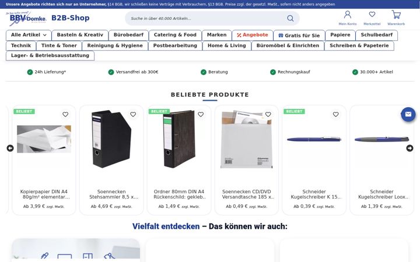The width and height of the screenshot is (420, 262).
Task: Click the Beratung benefit text
Action: [x=218, y=72]
